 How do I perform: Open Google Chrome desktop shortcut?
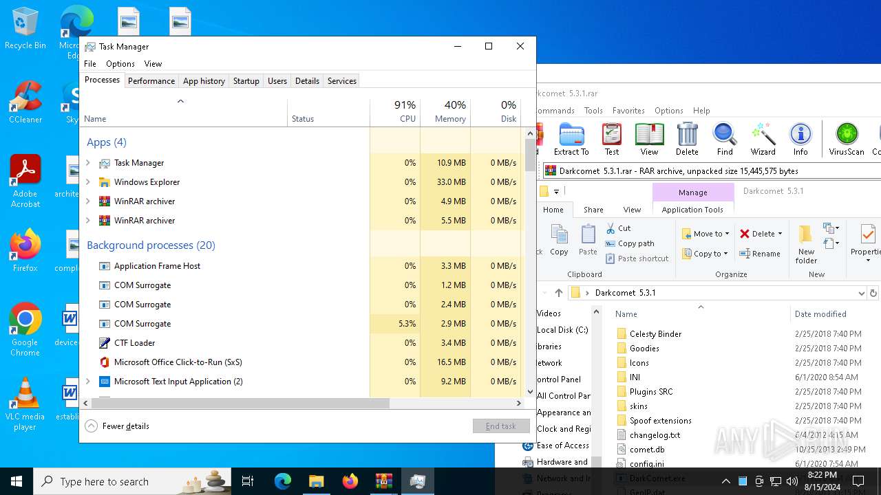[x=25, y=330]
